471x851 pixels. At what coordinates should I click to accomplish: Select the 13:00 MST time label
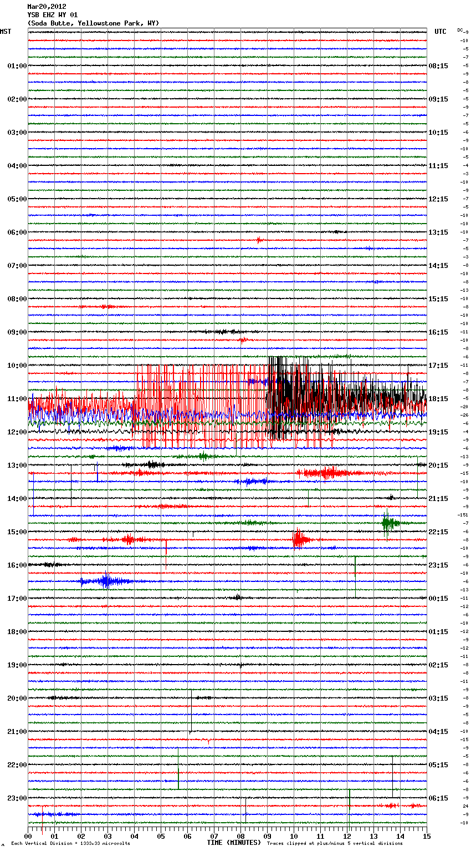(17, 465)
